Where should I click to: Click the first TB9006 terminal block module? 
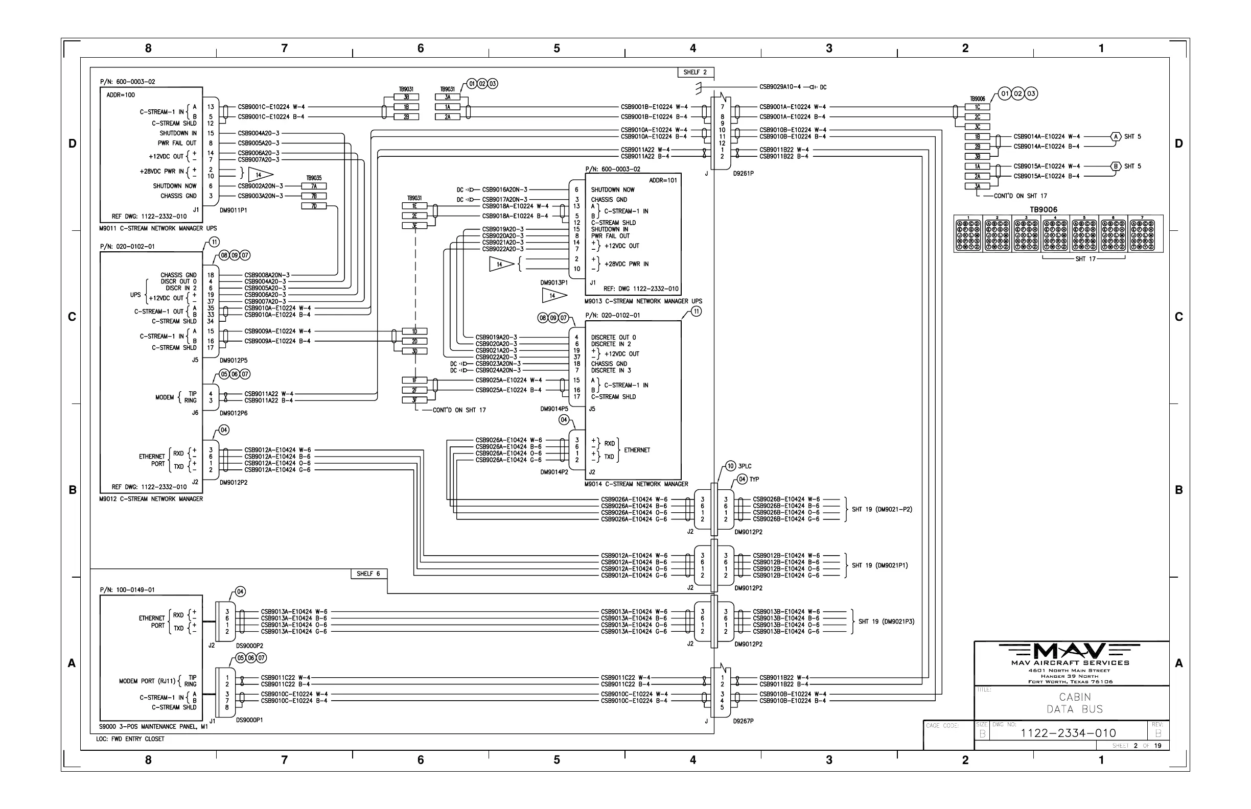coord(968,234)
